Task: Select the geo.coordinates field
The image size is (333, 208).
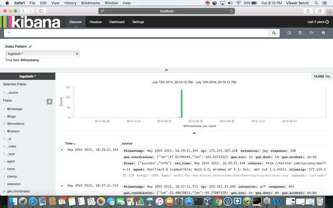Action: [18, 191]
